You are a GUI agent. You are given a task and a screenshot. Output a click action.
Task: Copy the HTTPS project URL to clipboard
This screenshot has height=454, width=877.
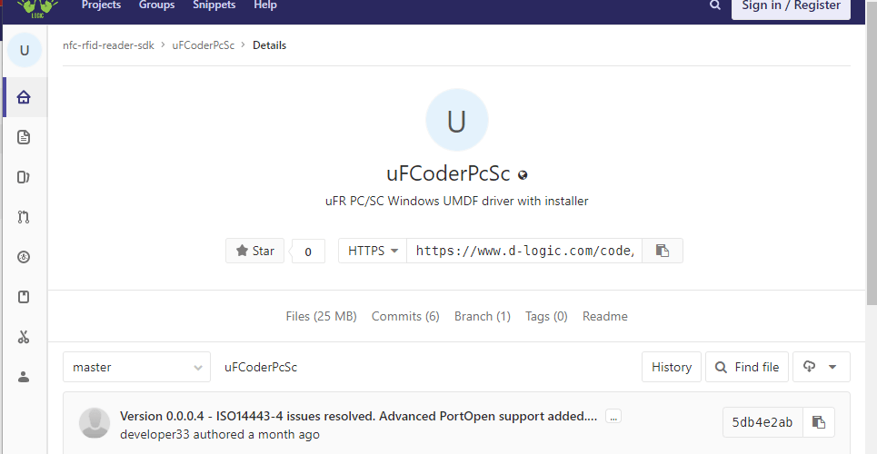(663, 251)
